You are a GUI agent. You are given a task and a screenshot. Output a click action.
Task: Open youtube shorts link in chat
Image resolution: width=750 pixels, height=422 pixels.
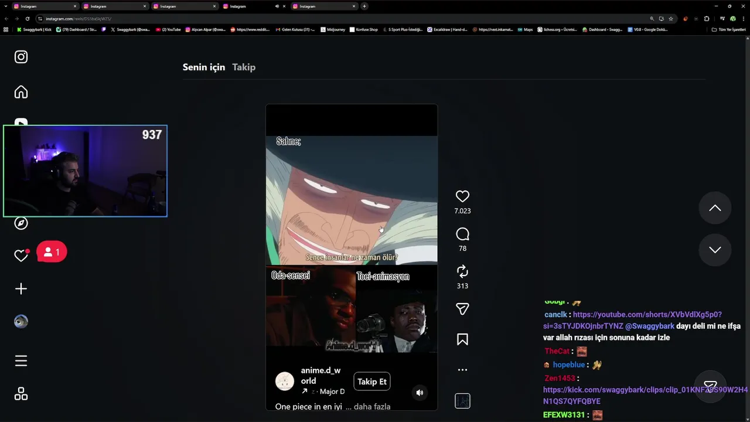pos(633,320)
